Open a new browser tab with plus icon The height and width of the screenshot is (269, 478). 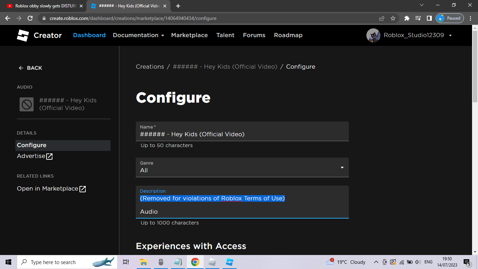click(178, 6)
